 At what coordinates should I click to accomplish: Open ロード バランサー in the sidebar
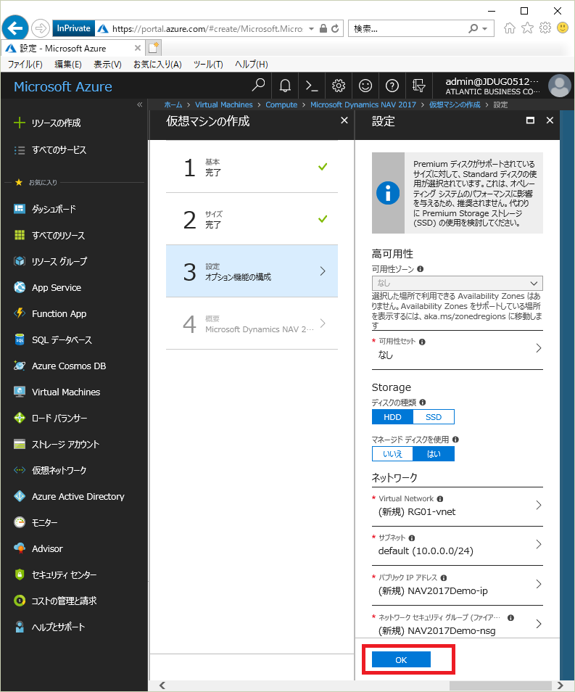coord(50,418)
